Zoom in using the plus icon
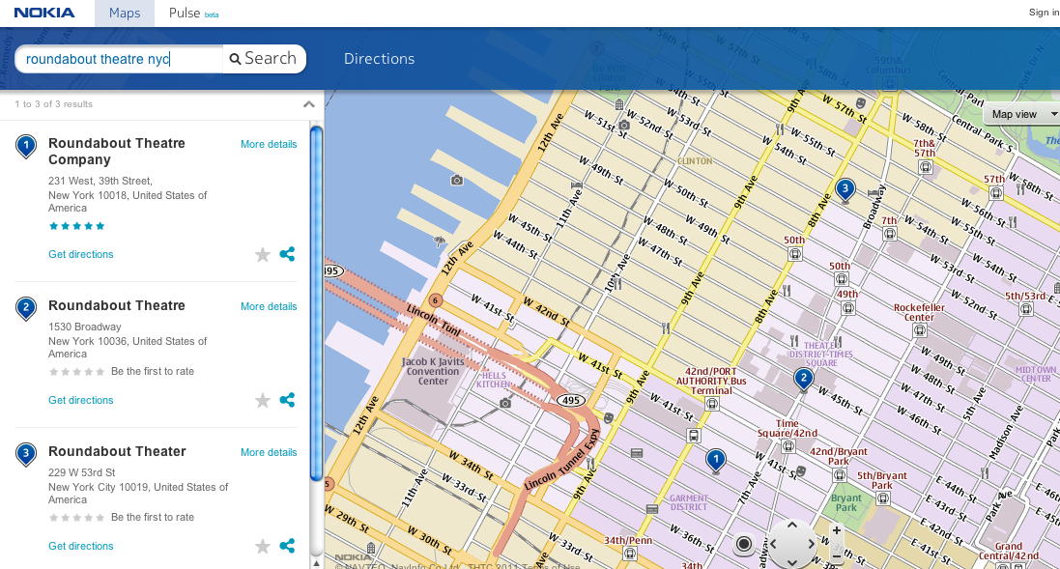Image resolution: width=1060 pixels, height=569 pixels. click(x=836, y=529)
